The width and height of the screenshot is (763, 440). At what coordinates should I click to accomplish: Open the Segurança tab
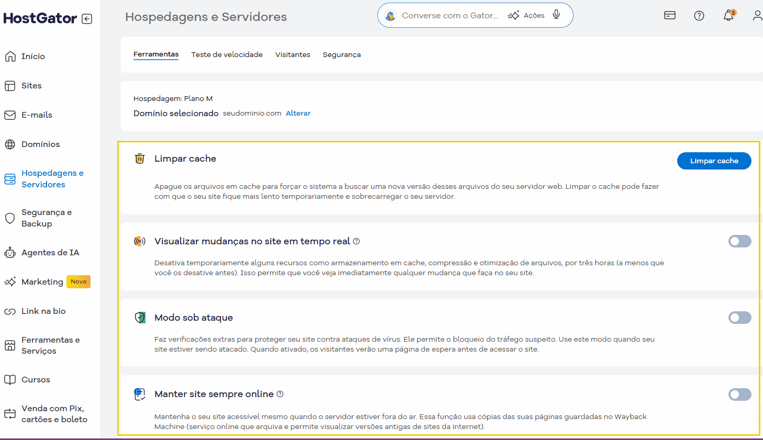(342, 54)
